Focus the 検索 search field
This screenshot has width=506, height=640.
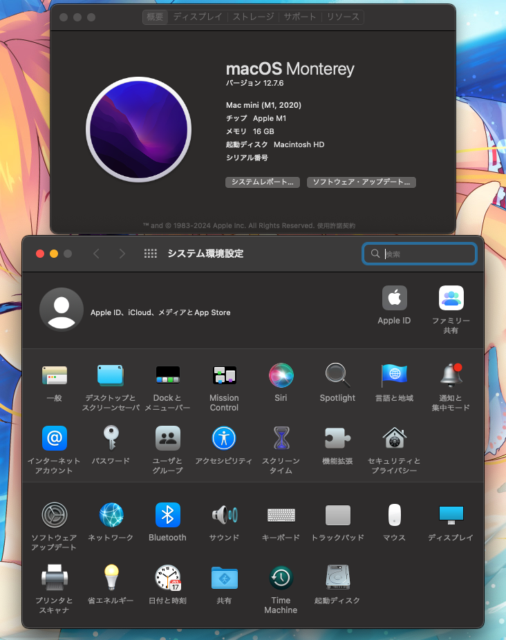pyautogui.click(x=420, y=254)
